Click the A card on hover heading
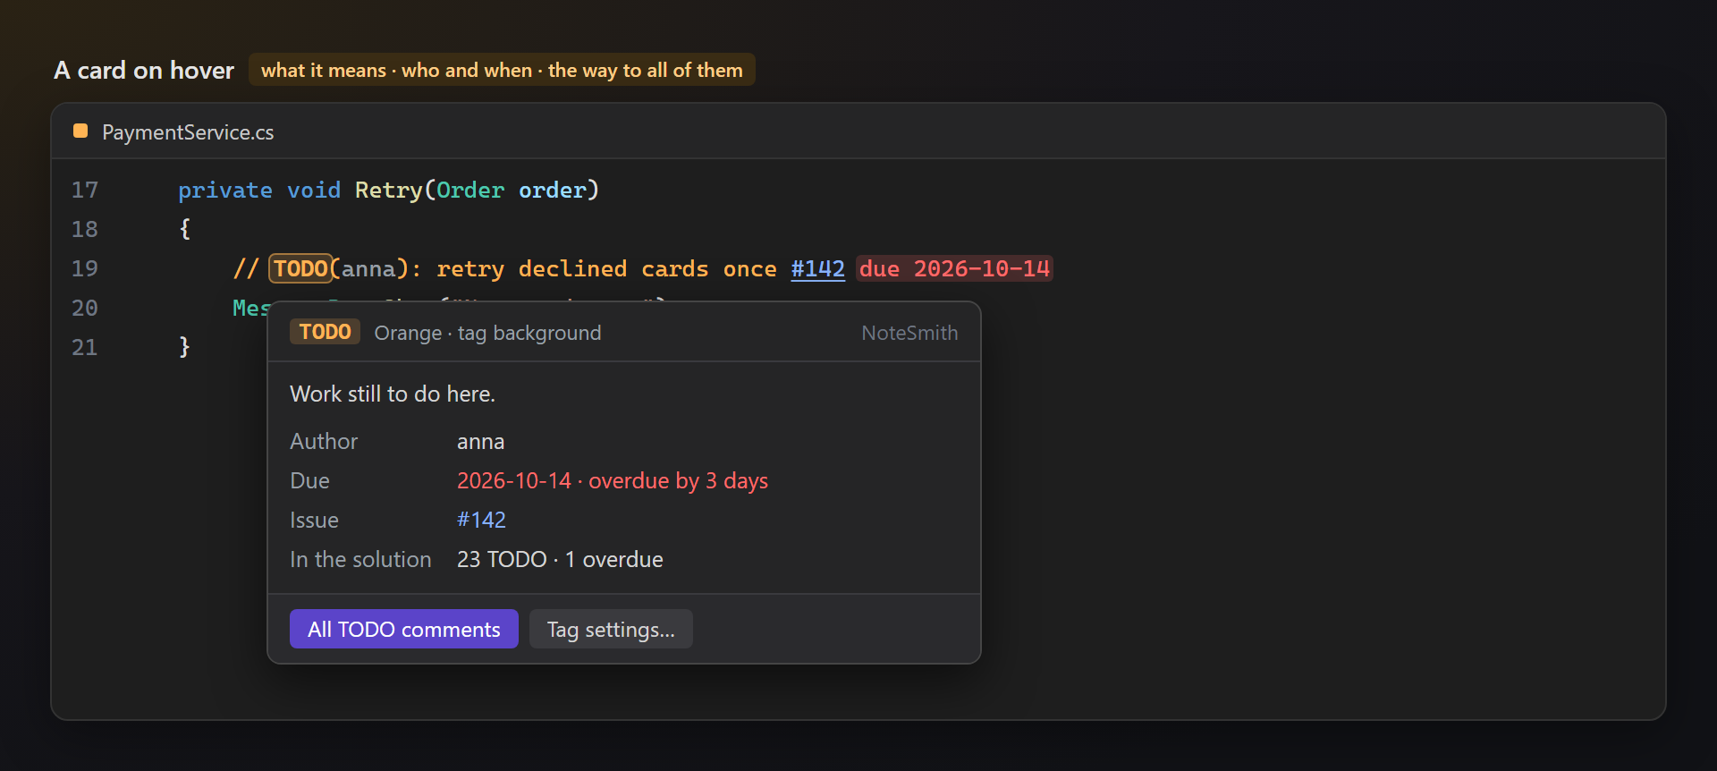The image size is (1717, 771). [x=144, y=70]
